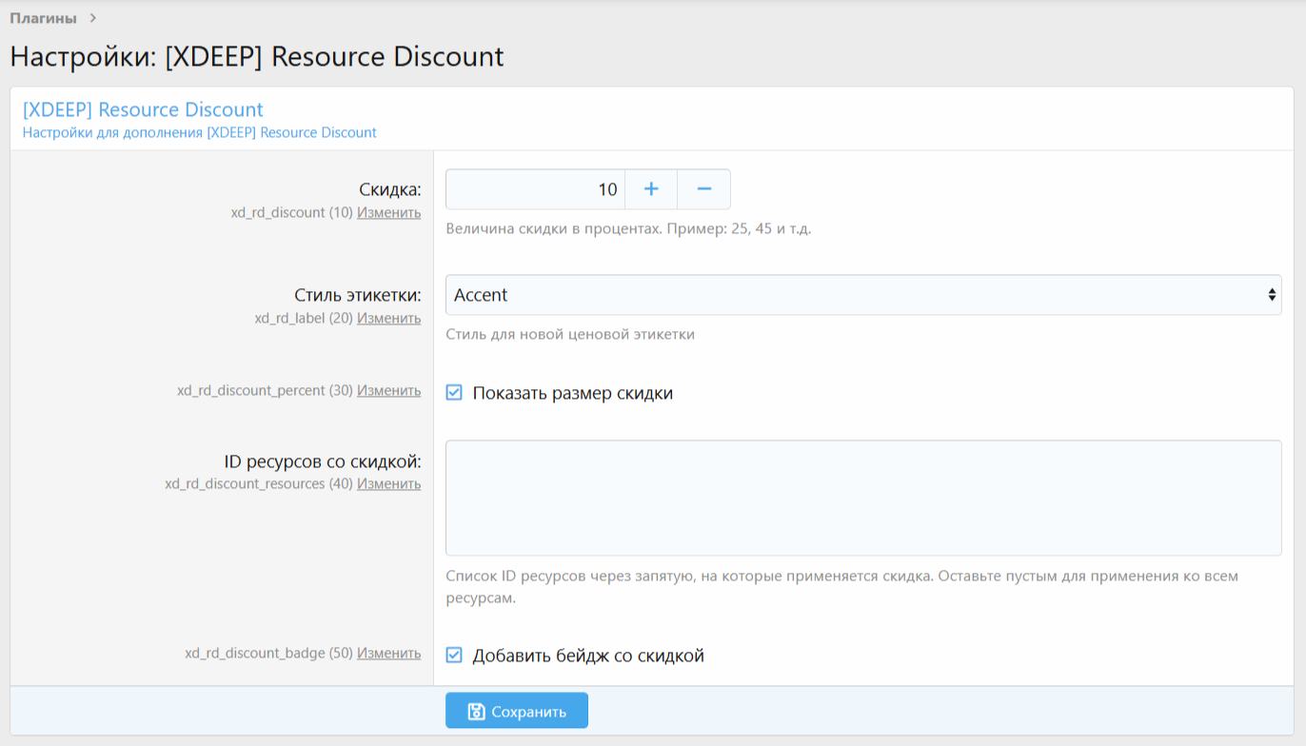
Task: Click the minus icon to decrease discount
Action: coord(704,189)
